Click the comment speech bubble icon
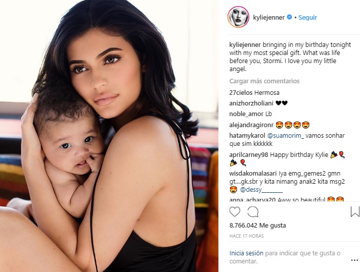Screen dimensions: 362x272 point(253,211)
